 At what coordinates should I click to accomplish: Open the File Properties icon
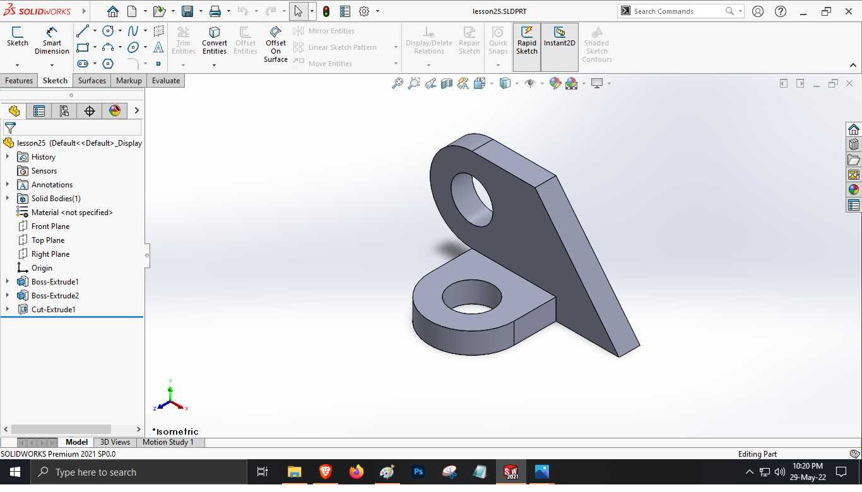345,11
